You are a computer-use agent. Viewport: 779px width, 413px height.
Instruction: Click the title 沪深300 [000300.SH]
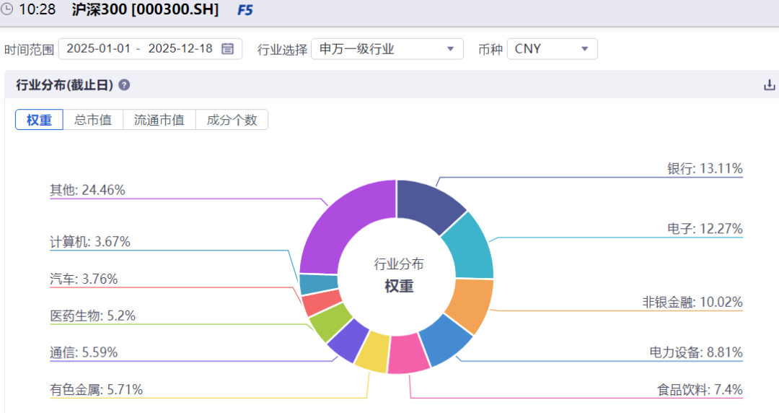pos(145,9)
